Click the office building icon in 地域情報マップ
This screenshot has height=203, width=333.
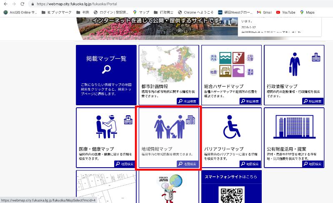(190, 120)
